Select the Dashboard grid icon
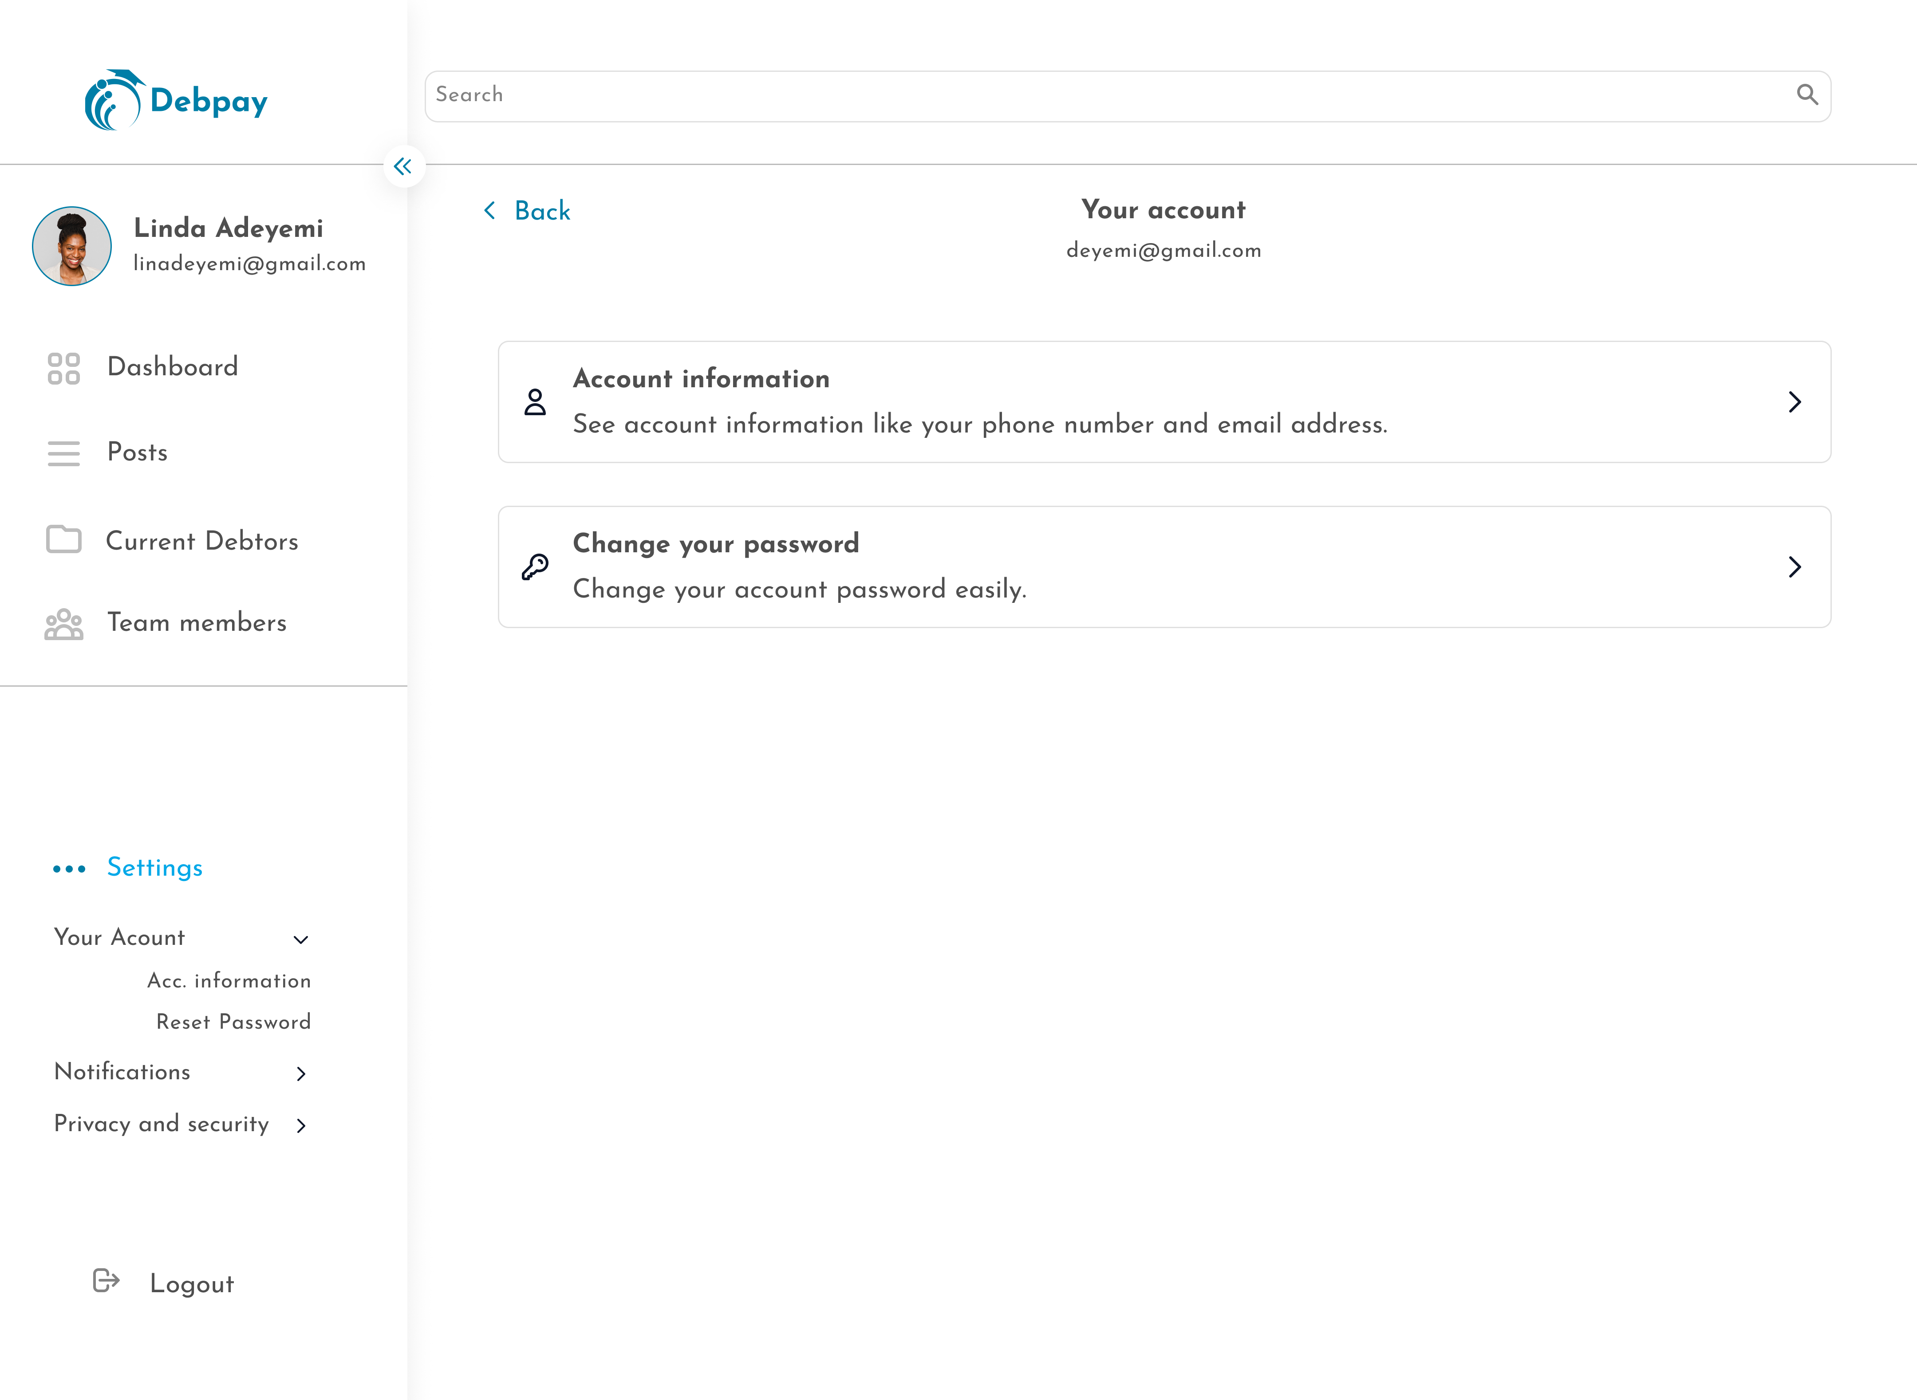Image resolution: width=1917 pixels, height=1400 pixels. point(63,369)
